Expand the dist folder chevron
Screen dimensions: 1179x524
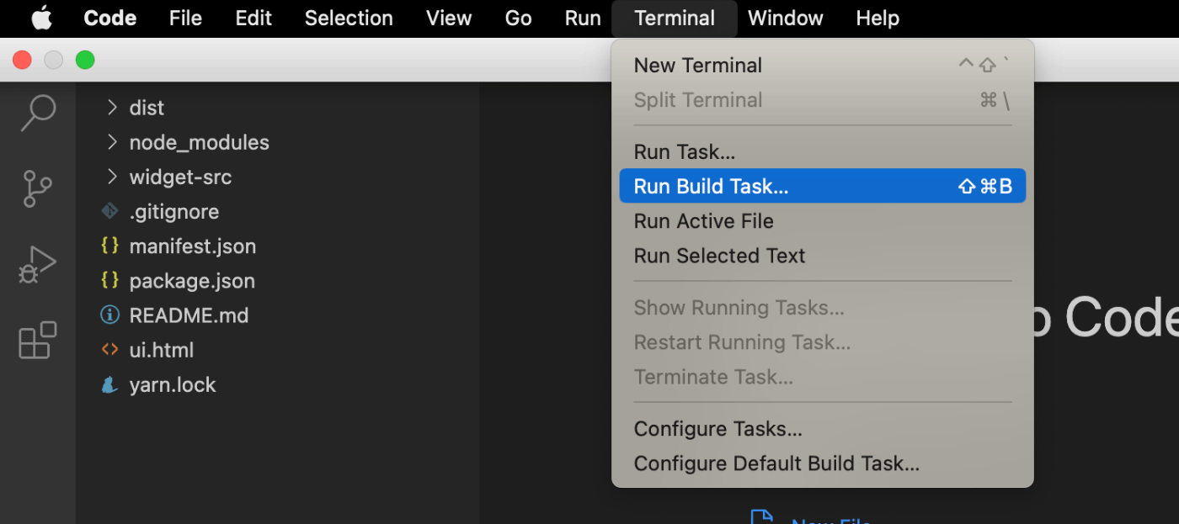(x=111, y=107)
